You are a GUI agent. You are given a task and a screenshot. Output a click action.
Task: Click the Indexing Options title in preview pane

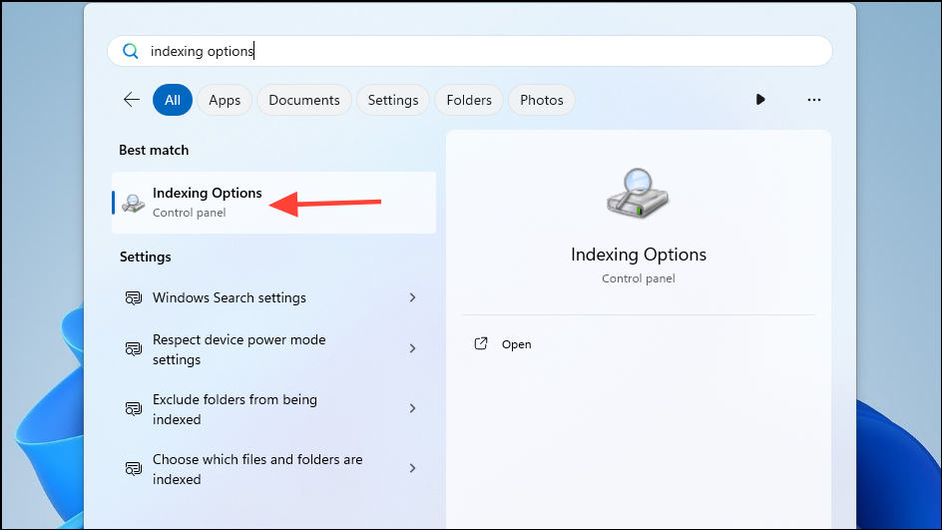click(639, 255)
